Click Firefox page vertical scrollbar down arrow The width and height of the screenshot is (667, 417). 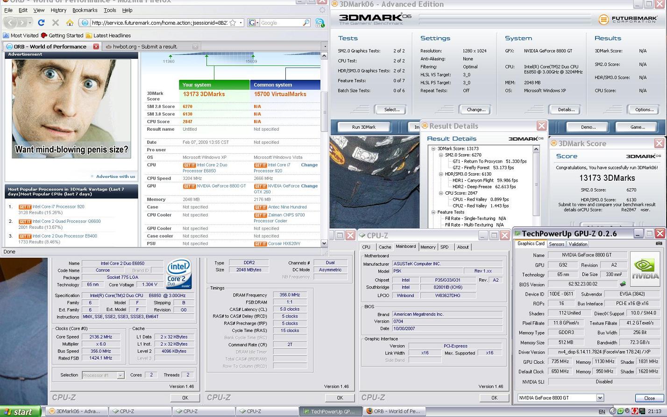[x=324, y=243]
